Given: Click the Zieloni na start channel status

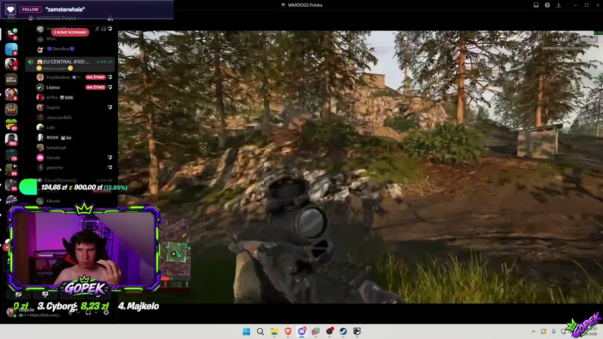Looking at the screenshot, I should tap(55, 68).
